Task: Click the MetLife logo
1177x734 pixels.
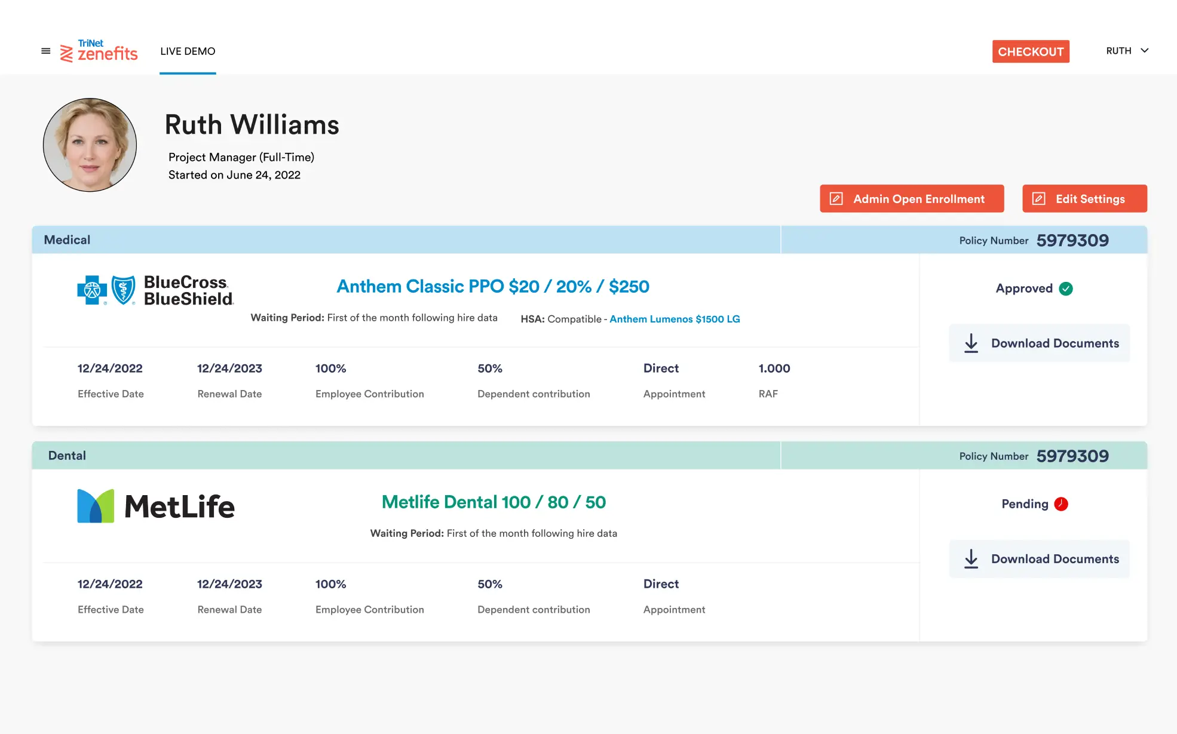Action: tap(155, 505)
